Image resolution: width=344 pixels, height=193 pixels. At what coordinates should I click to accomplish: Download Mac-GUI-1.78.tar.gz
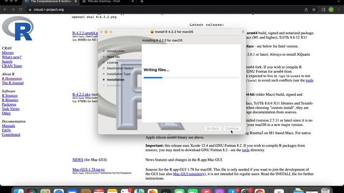(x=88, y=169)
